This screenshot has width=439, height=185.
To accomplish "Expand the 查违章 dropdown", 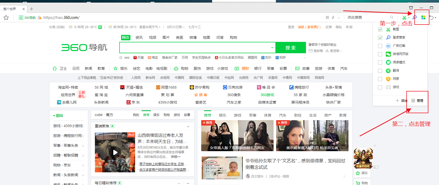I will pyautogui.click(x=341, y=51).
